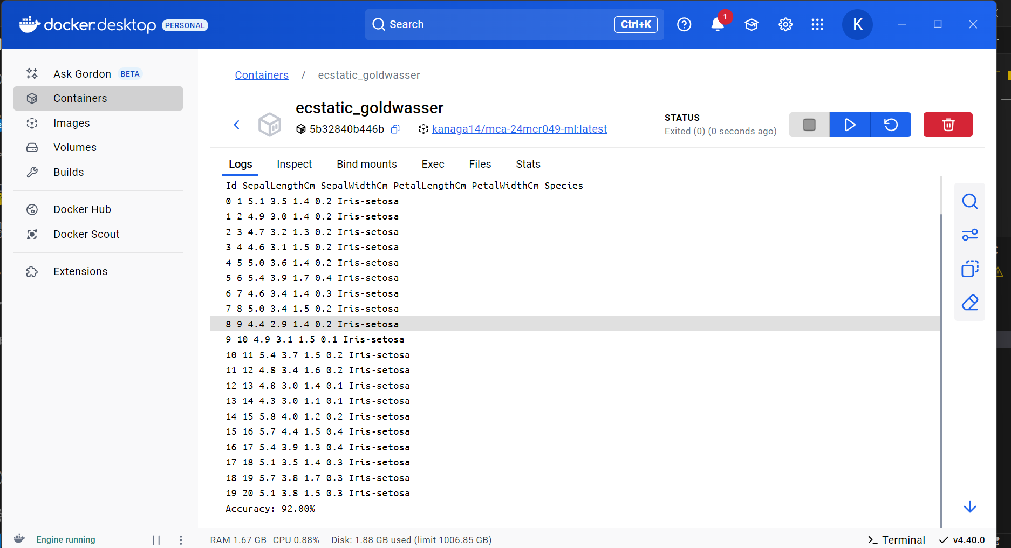Viewport: 1011px width, 548px height.
Task: Delete the container with trash button
Action: [948, 125]
